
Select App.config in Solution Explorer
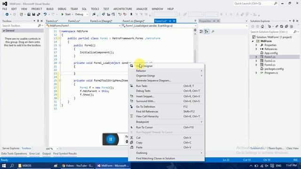(271, 53)
